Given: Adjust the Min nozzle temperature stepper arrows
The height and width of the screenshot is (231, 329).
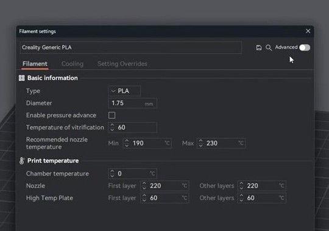Looking at the screenshot, I should tap(127, 143).
